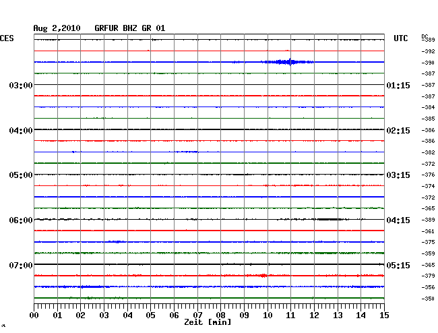
Task: Click the DC offset value -374
Action: tap(428, 186)
